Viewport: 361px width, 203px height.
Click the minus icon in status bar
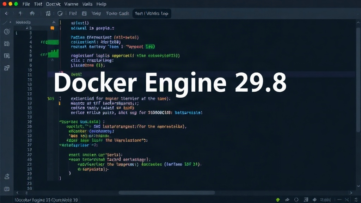coord(339,200)
